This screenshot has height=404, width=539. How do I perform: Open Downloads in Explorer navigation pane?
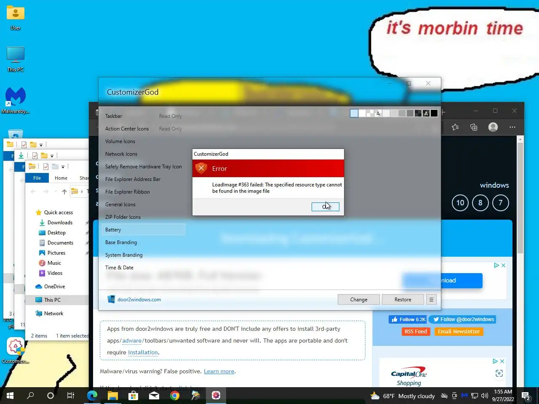click(x=60, y=223)
